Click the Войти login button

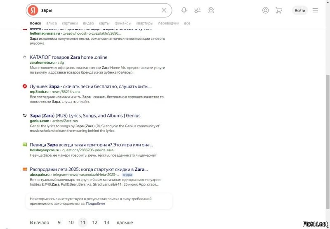click(300, 11)
